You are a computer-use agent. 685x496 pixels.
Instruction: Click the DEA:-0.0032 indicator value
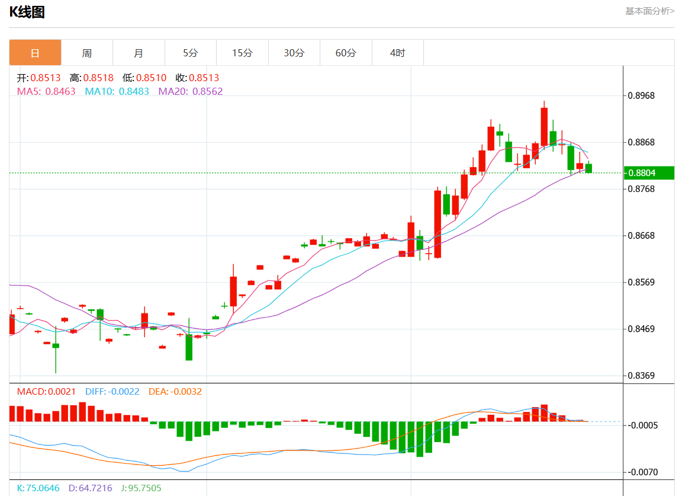175,392
